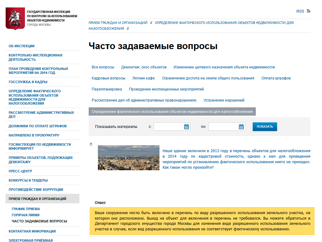Open РАССМОТРЕНИЕ АДМИНИСТРАТИВНЫХ ДЕЛ sidebar item
The height and width of the screenshot is (242, 322).
41,114
